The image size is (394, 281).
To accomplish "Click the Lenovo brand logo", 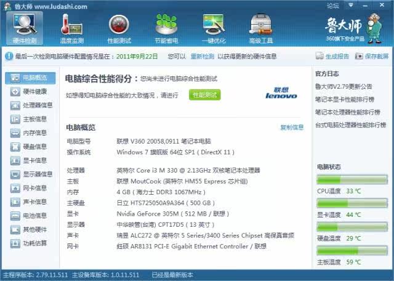I will coord(281,93).
